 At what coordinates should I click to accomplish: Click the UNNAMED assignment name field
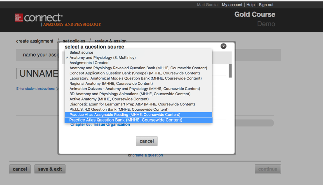(38, 74)
